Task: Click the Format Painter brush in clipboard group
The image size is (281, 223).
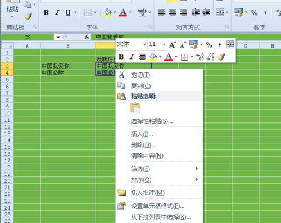Action: pos(28,16)
